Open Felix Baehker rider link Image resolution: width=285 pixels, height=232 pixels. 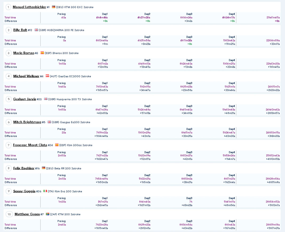(x=24, y=168)
